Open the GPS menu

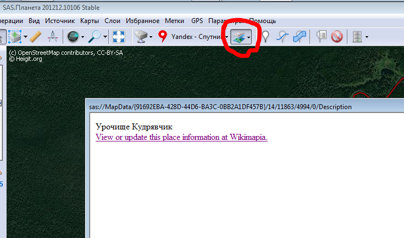point(197,21)
